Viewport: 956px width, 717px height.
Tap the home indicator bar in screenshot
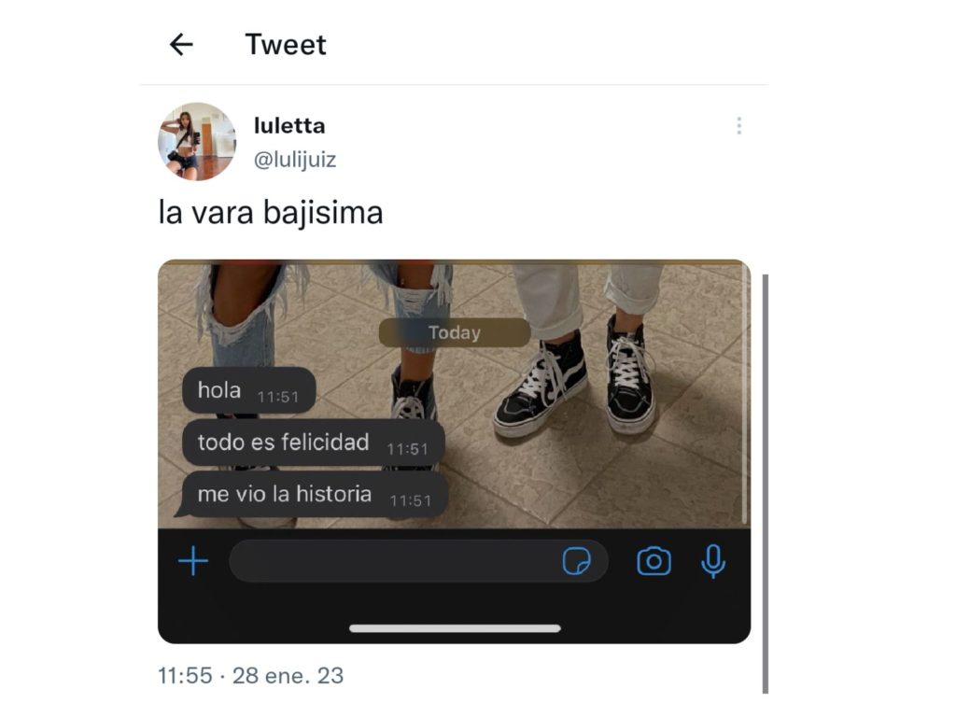pos(455,628)
